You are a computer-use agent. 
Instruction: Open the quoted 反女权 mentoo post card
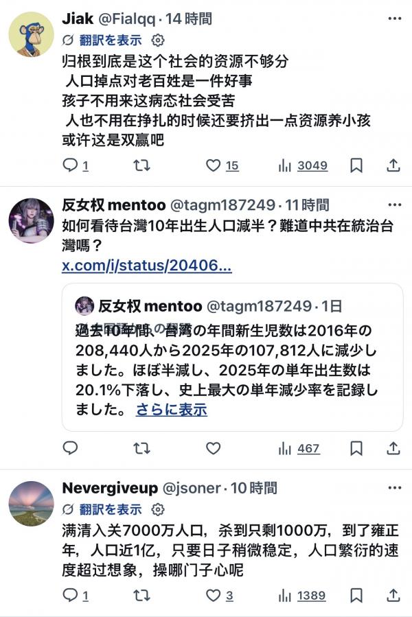pos(232,358)
